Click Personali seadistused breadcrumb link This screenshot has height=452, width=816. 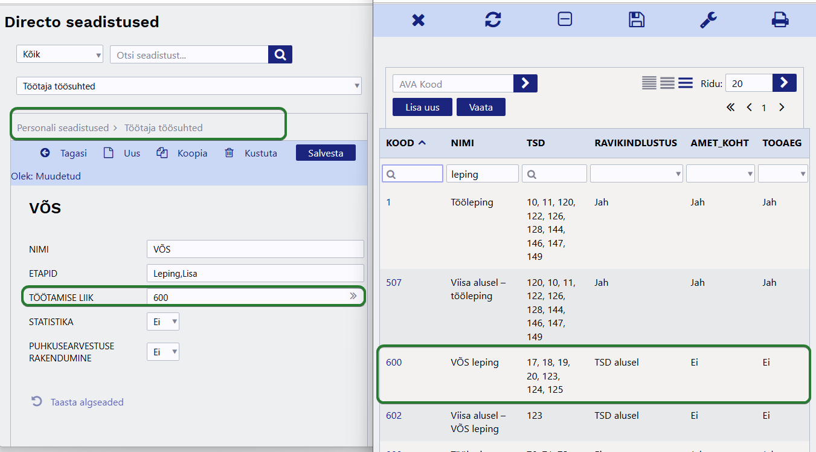pyautogui.click(x=63, y=128)
